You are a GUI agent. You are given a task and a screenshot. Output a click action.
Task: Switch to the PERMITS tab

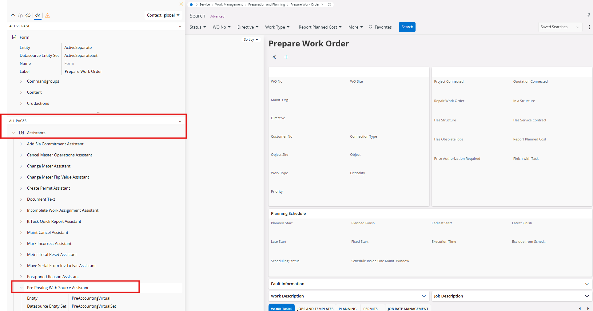[x=370, y=308]
